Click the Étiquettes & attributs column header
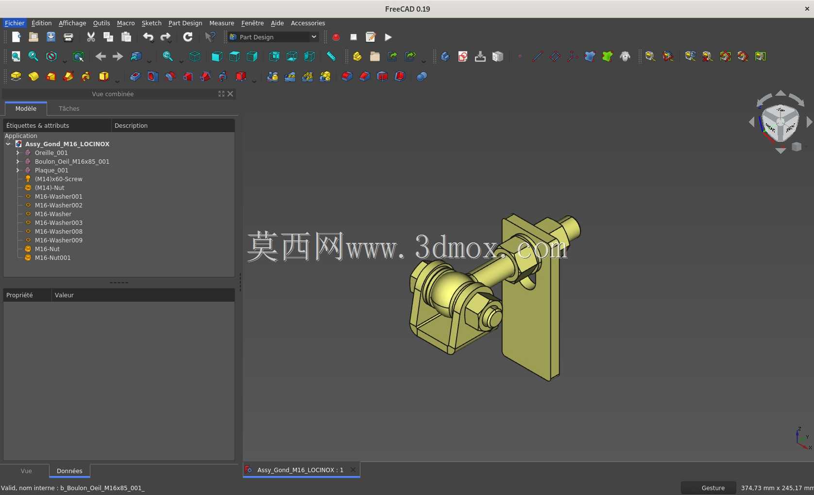814x495 pixels. point(57,125)
